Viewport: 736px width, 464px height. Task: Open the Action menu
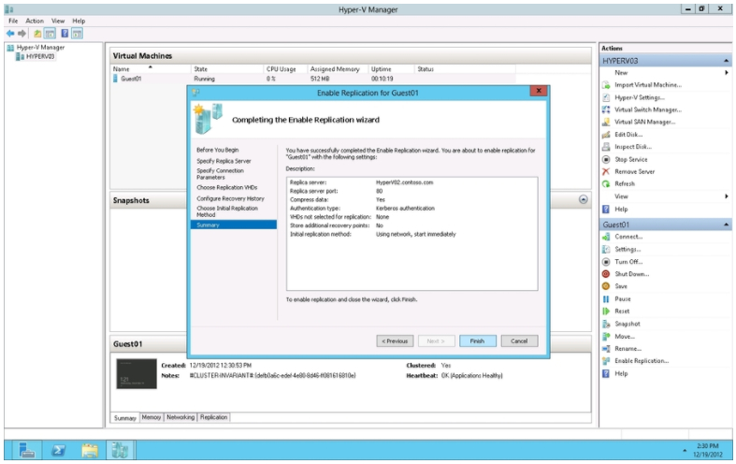point(35,22)
